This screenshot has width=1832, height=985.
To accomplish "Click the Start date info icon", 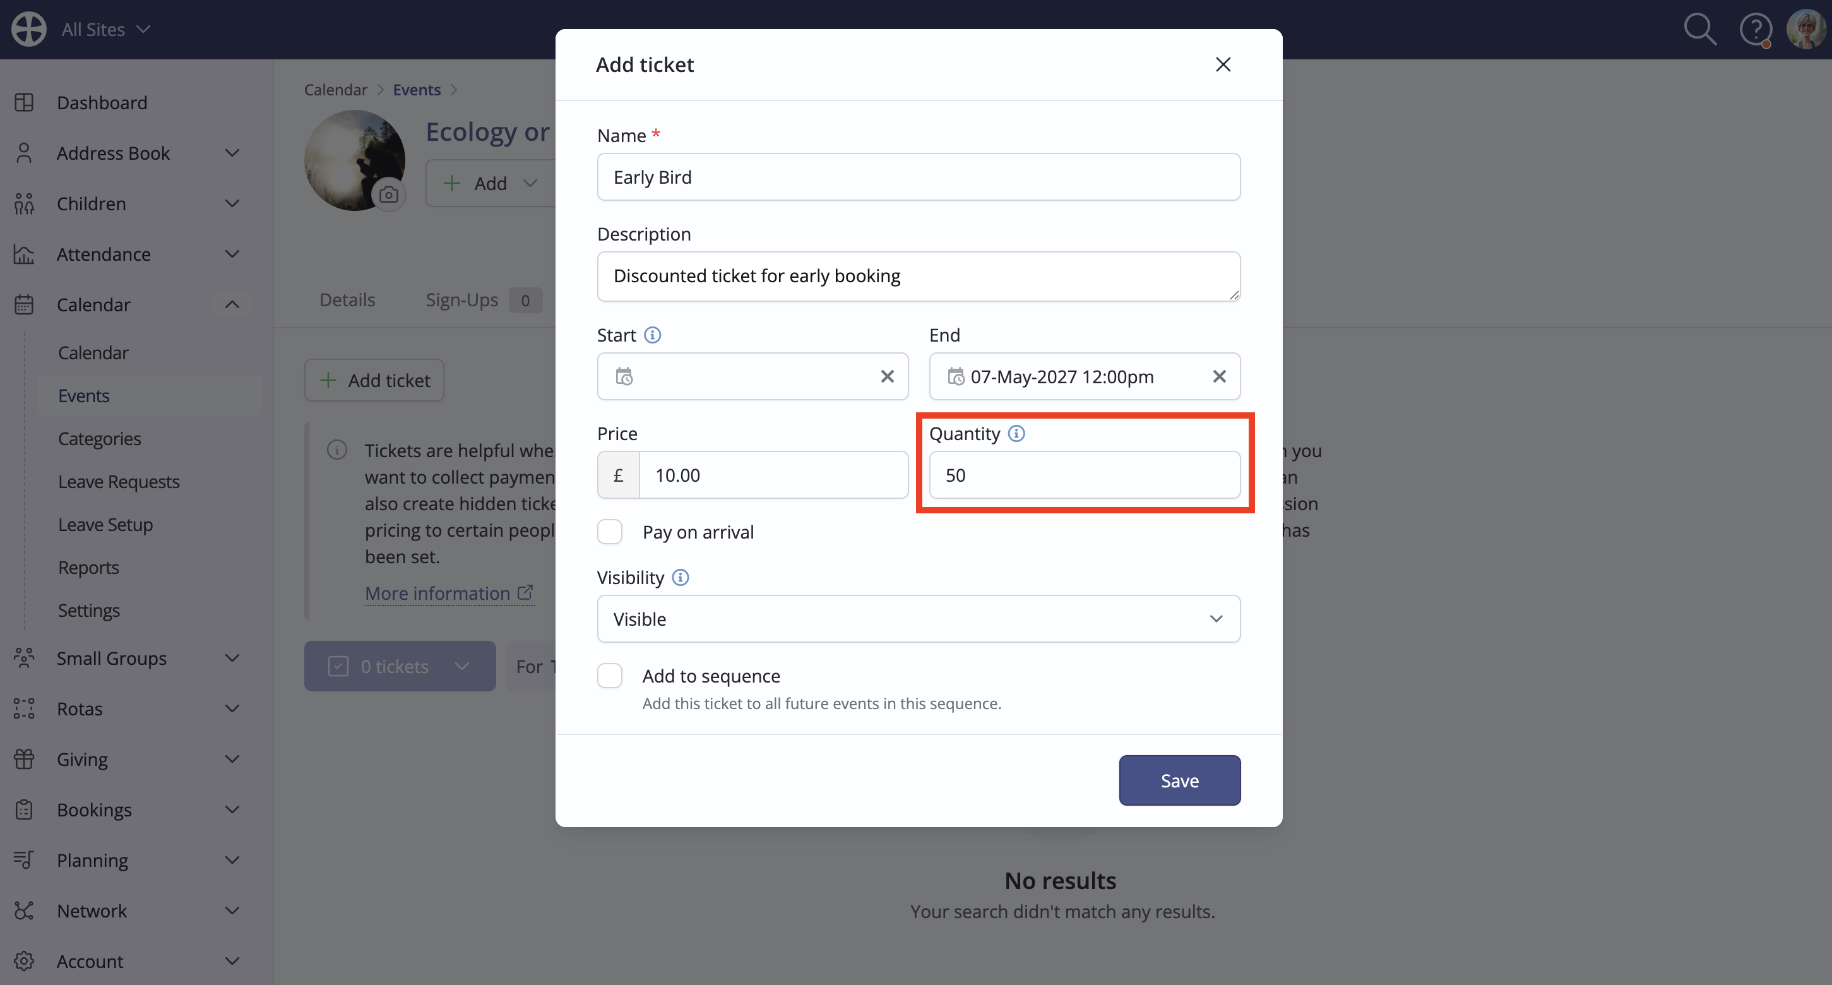I will [652, 335].
